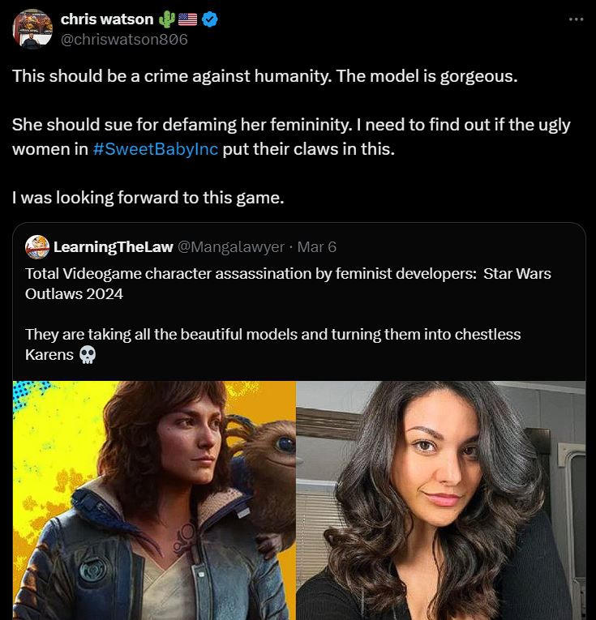Click chris watson's profile avatar
Viewport: 596px width, 620px height.
pos(33,29)
